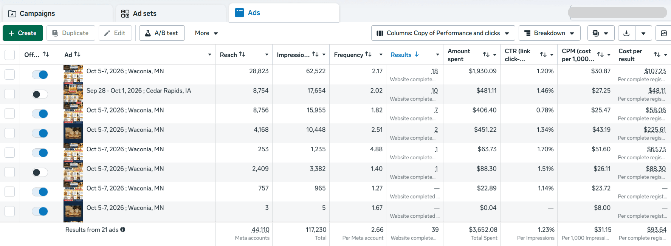The width and height of the screenshot is (671, 246).
Task: Sort the CPM column
Action: coord(600,55)
